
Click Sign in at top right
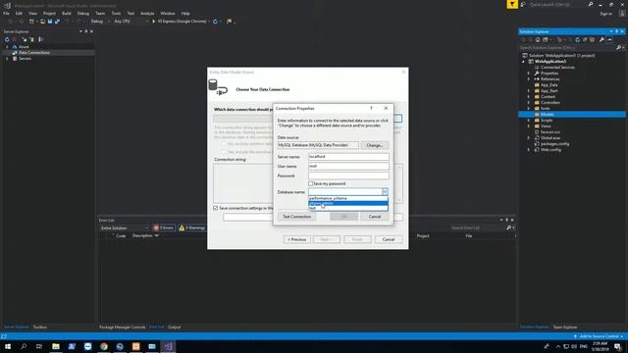[606, 14]
